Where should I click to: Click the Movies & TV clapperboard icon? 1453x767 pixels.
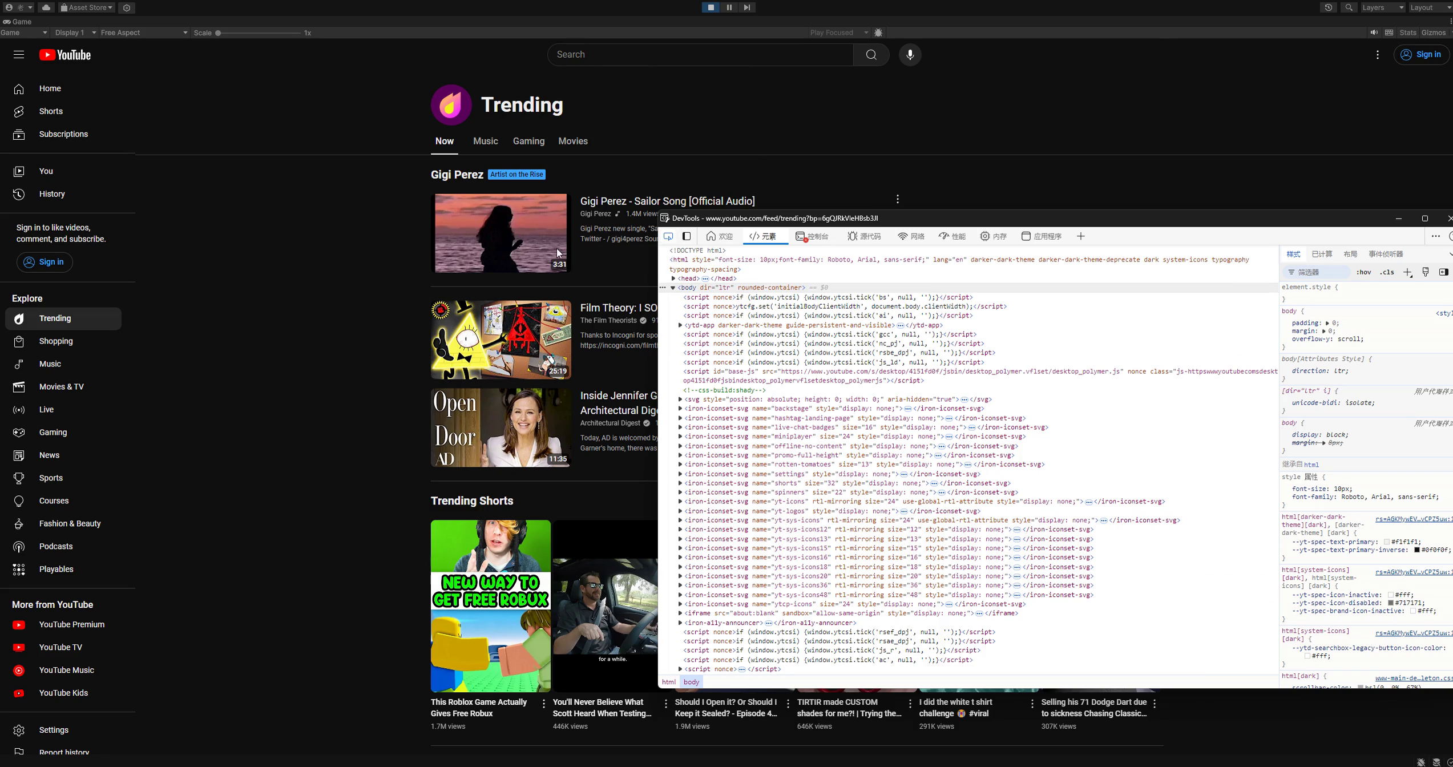click(x=19, y=387)
